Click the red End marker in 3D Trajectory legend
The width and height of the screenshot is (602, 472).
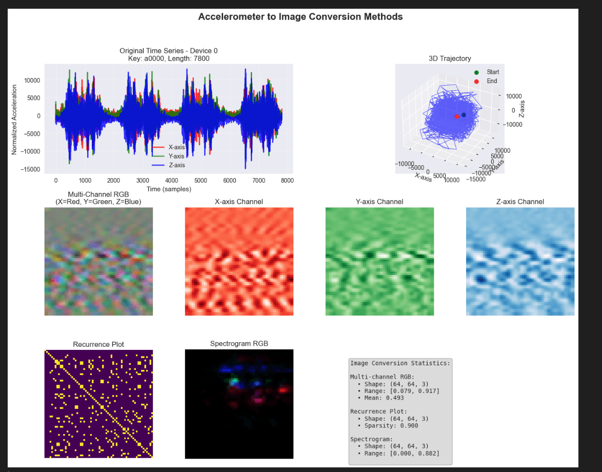476,81
